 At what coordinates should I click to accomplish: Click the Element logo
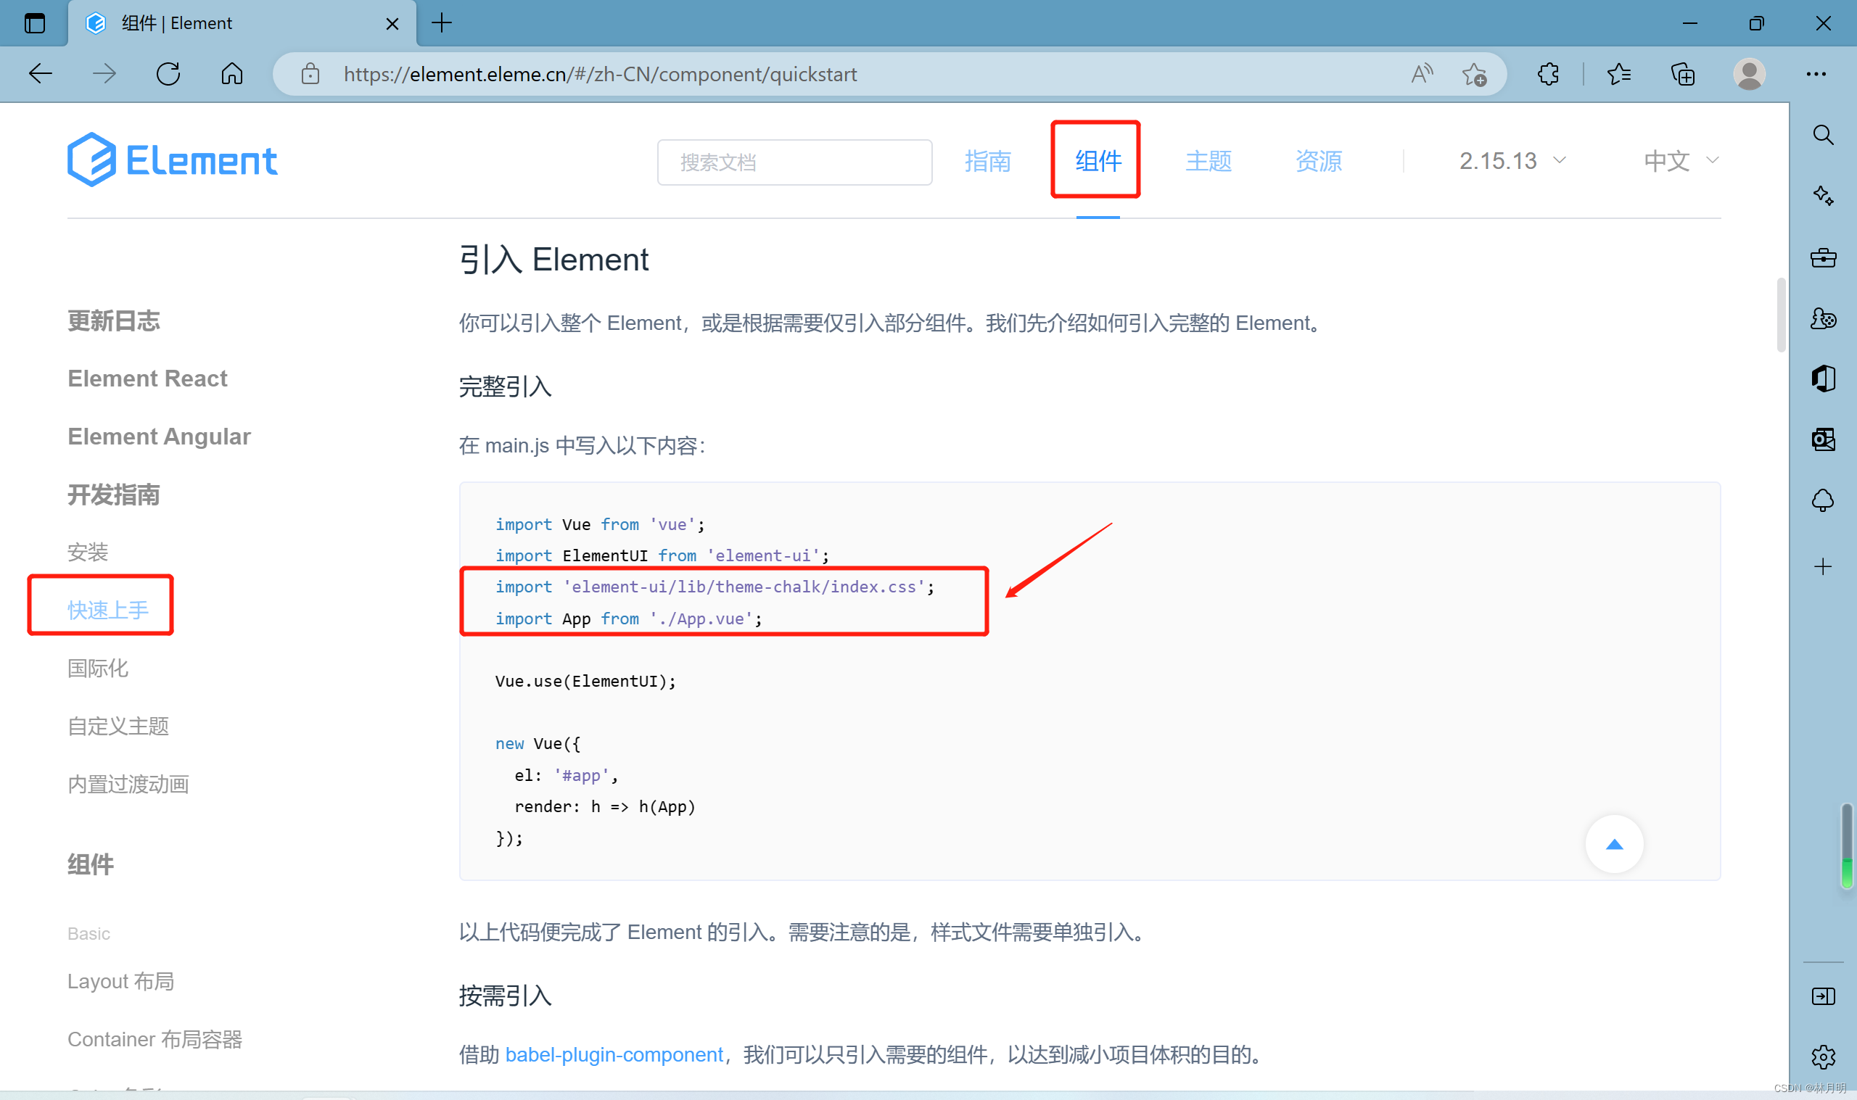172,160
